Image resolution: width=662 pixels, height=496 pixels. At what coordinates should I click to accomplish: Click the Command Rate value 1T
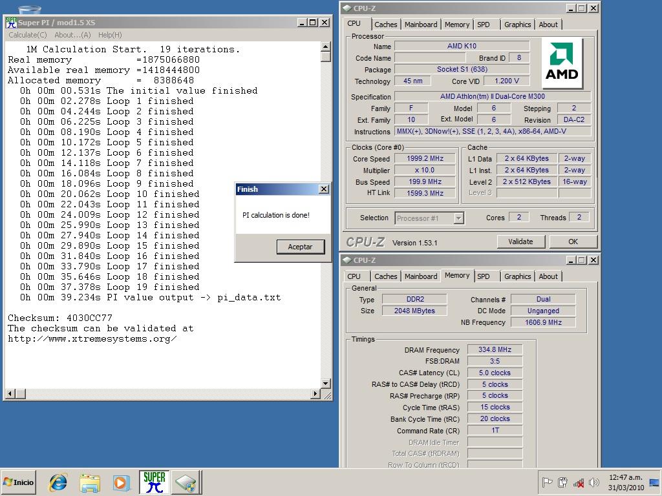tap(495, 430)
